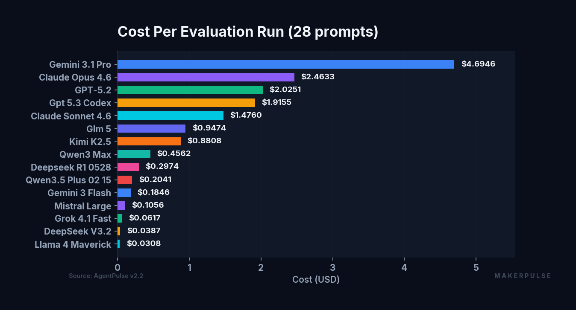
Task: Click the $0.0617 value label
Action: tap(145, 218)
